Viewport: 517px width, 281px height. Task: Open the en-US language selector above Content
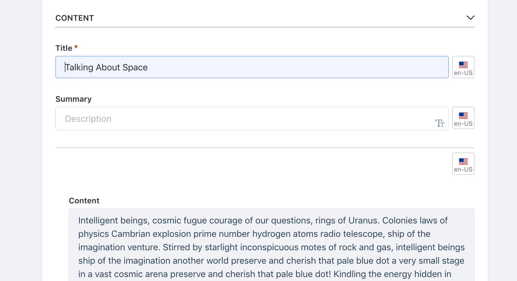(x=463, y=164)
